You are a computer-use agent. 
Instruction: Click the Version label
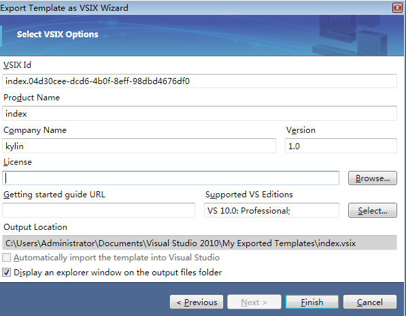click(301, 130)
